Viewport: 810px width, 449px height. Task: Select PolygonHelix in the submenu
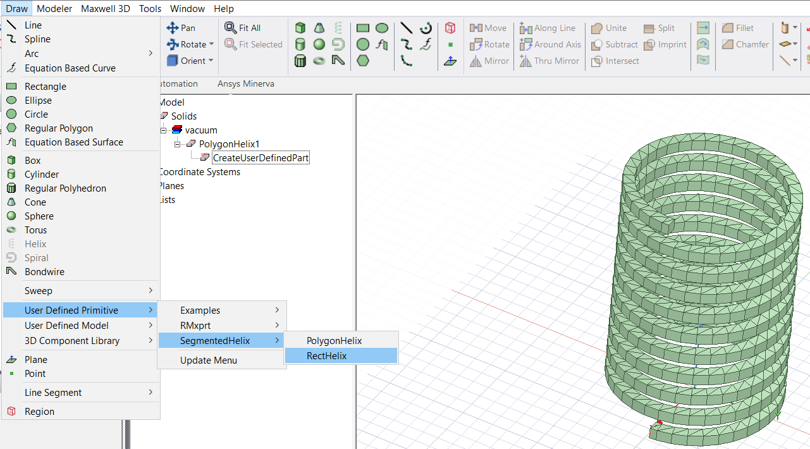pos(334,341)
